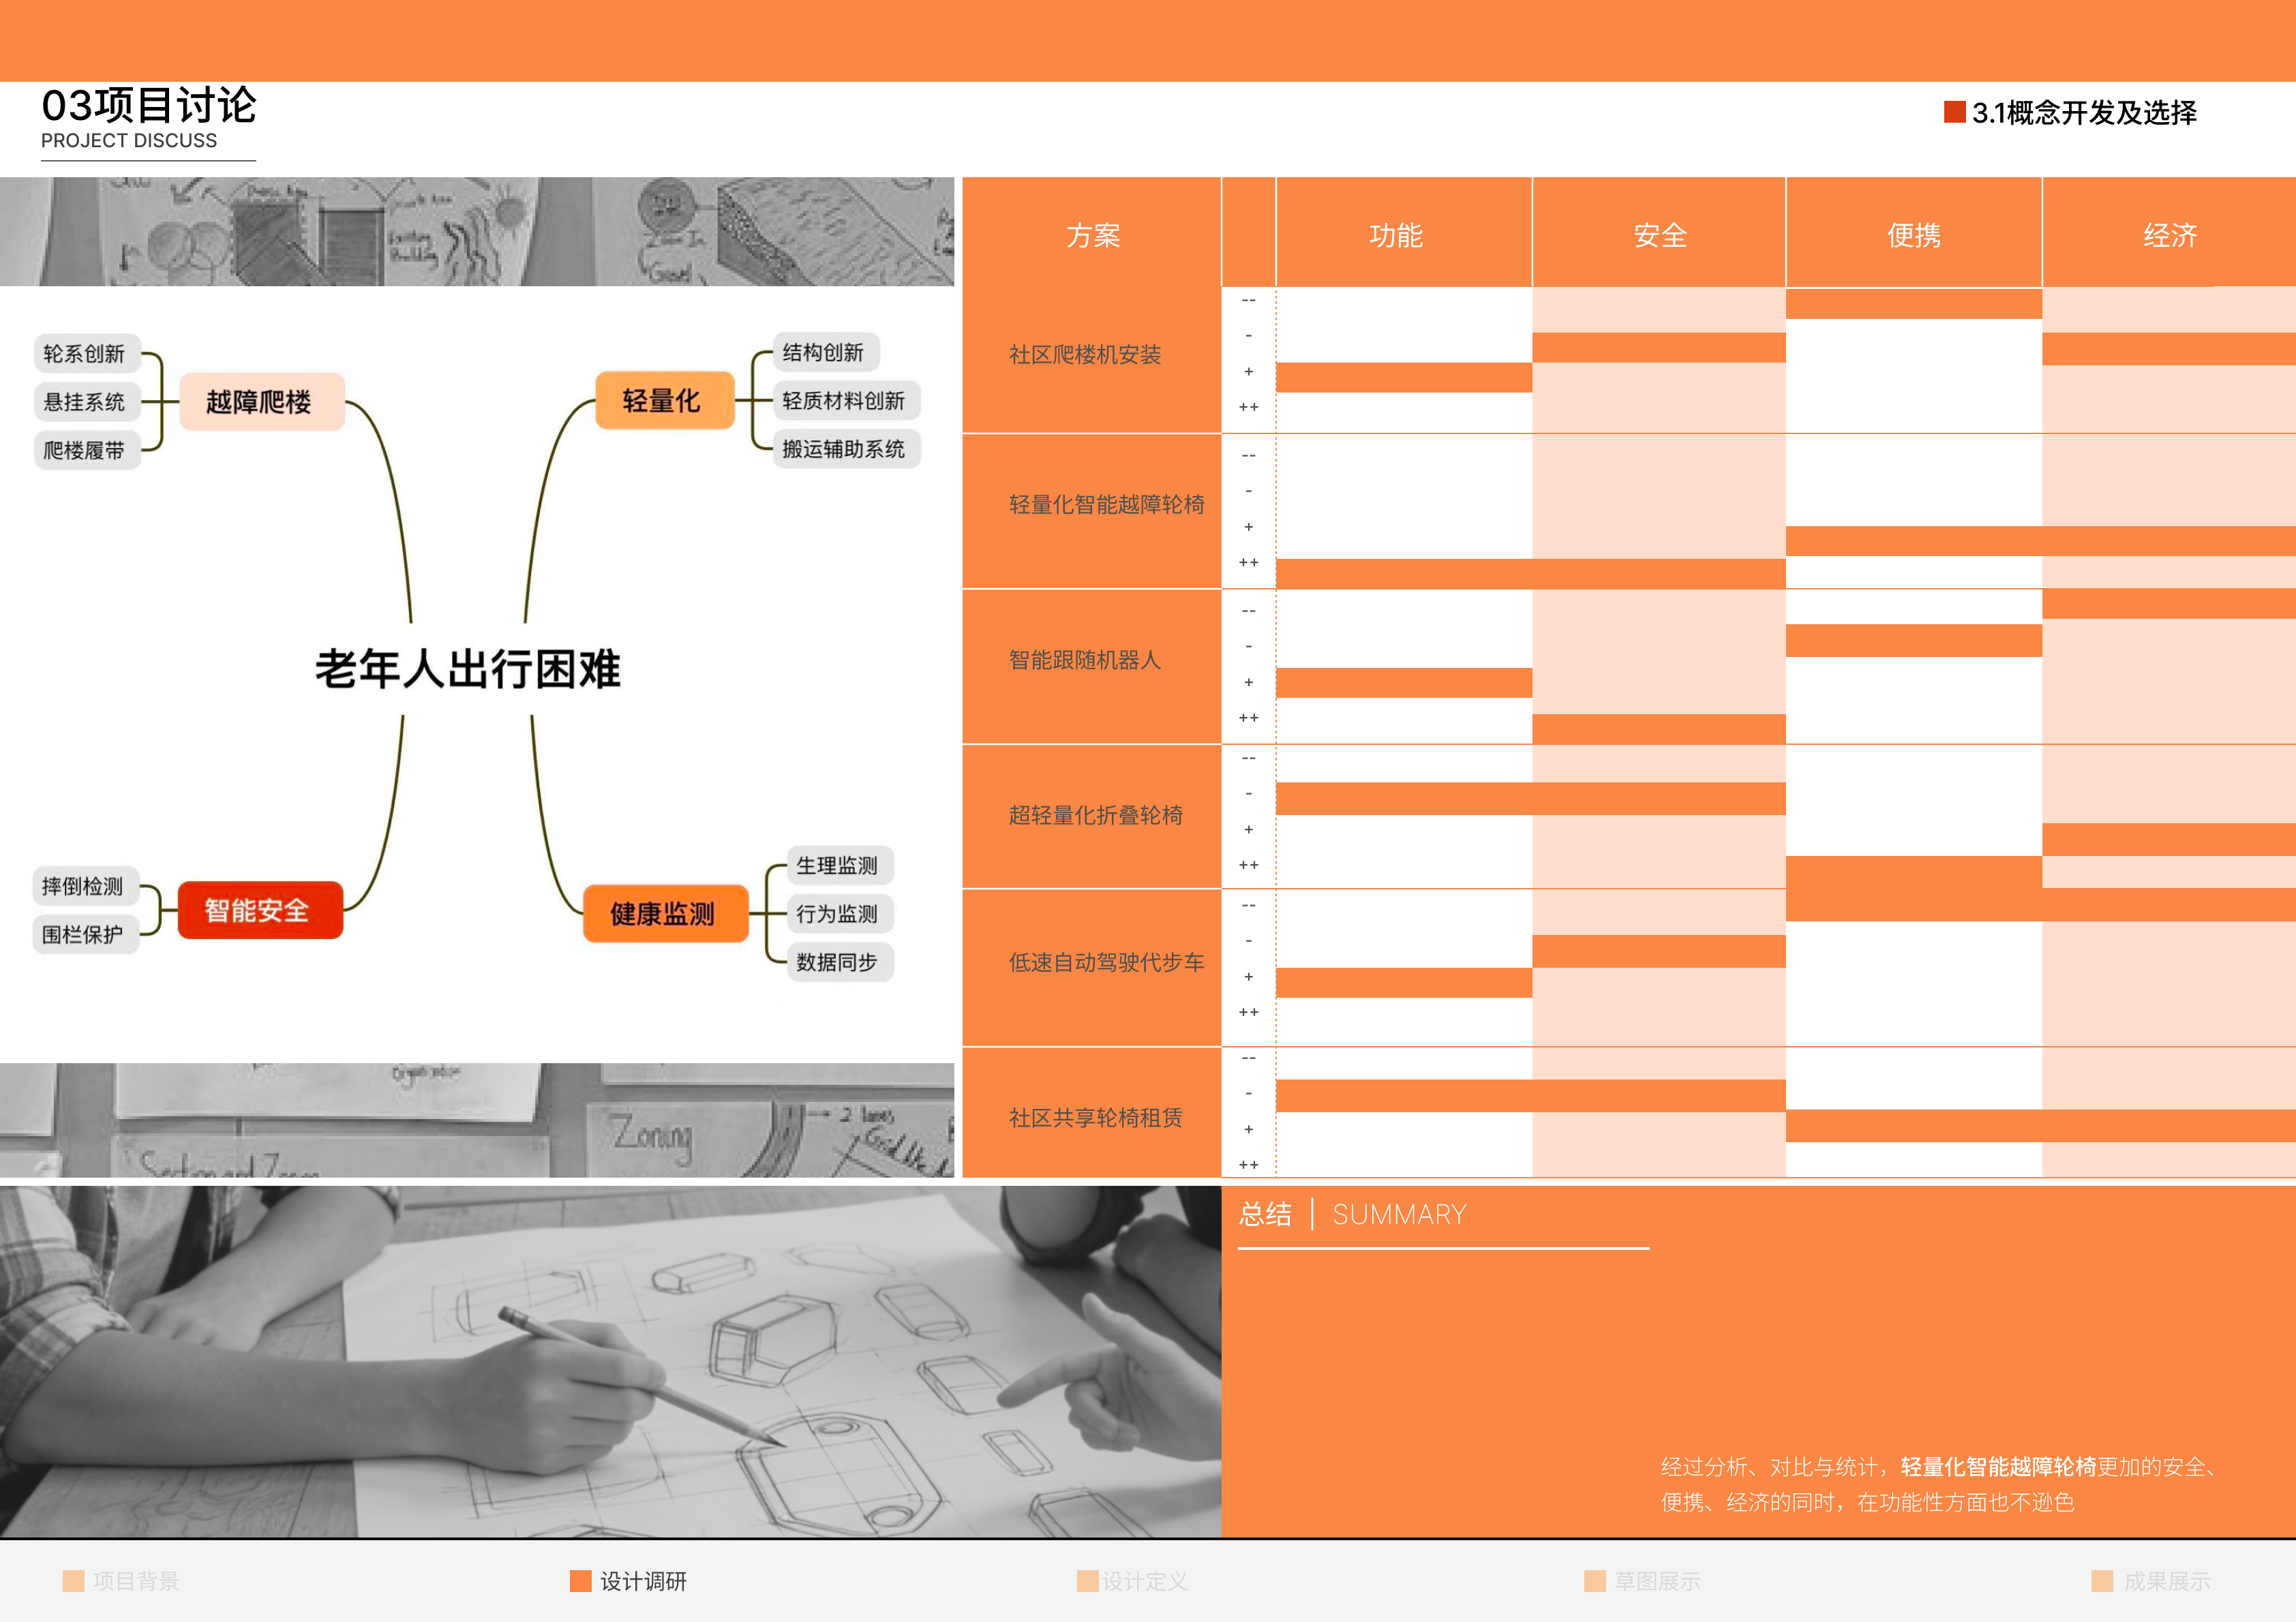Toggle the 摔倒检测 item under 智能安全
Image resolution: width=2296 pixels, height=1622 pixels.
click(84, 885)
